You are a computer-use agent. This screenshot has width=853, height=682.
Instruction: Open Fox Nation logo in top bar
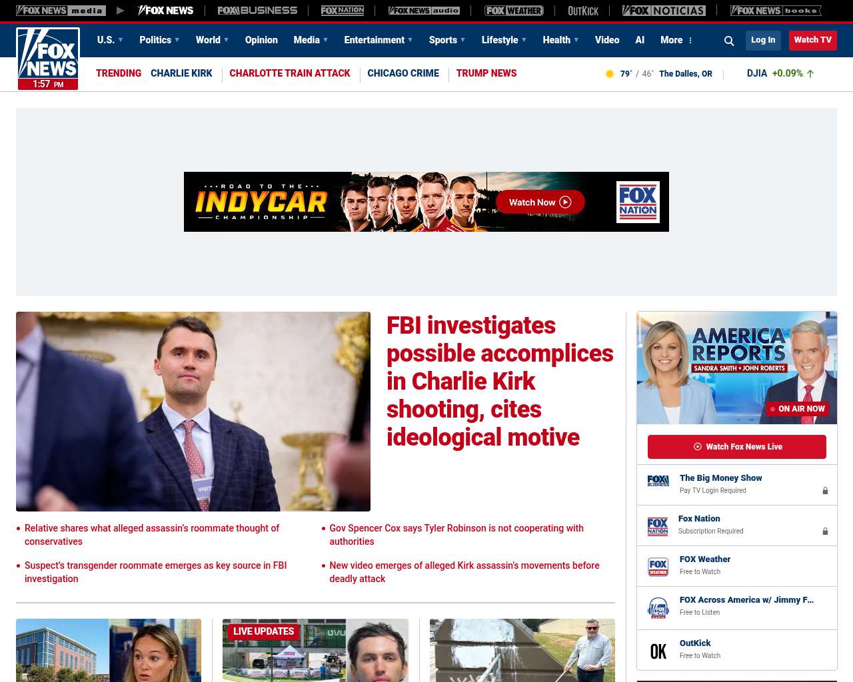point(343,11)
